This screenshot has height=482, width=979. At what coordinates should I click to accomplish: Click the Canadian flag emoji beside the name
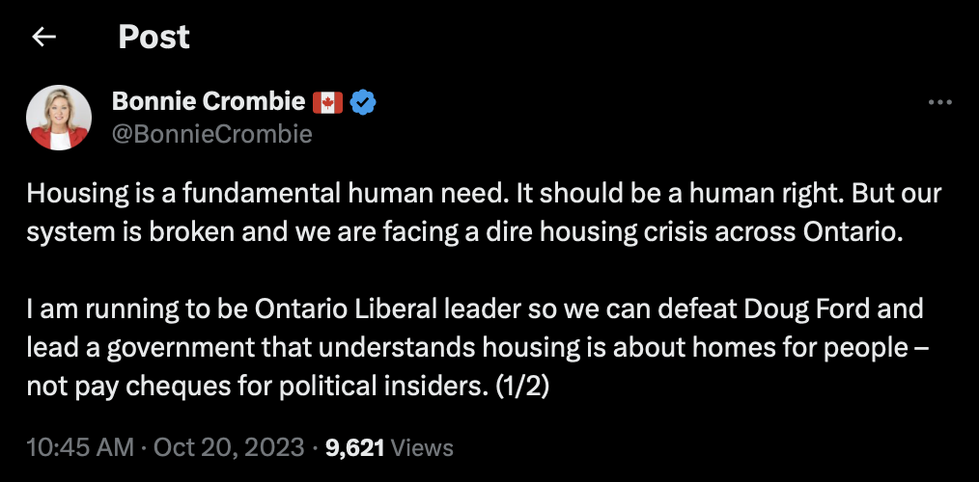click(327, 101)
